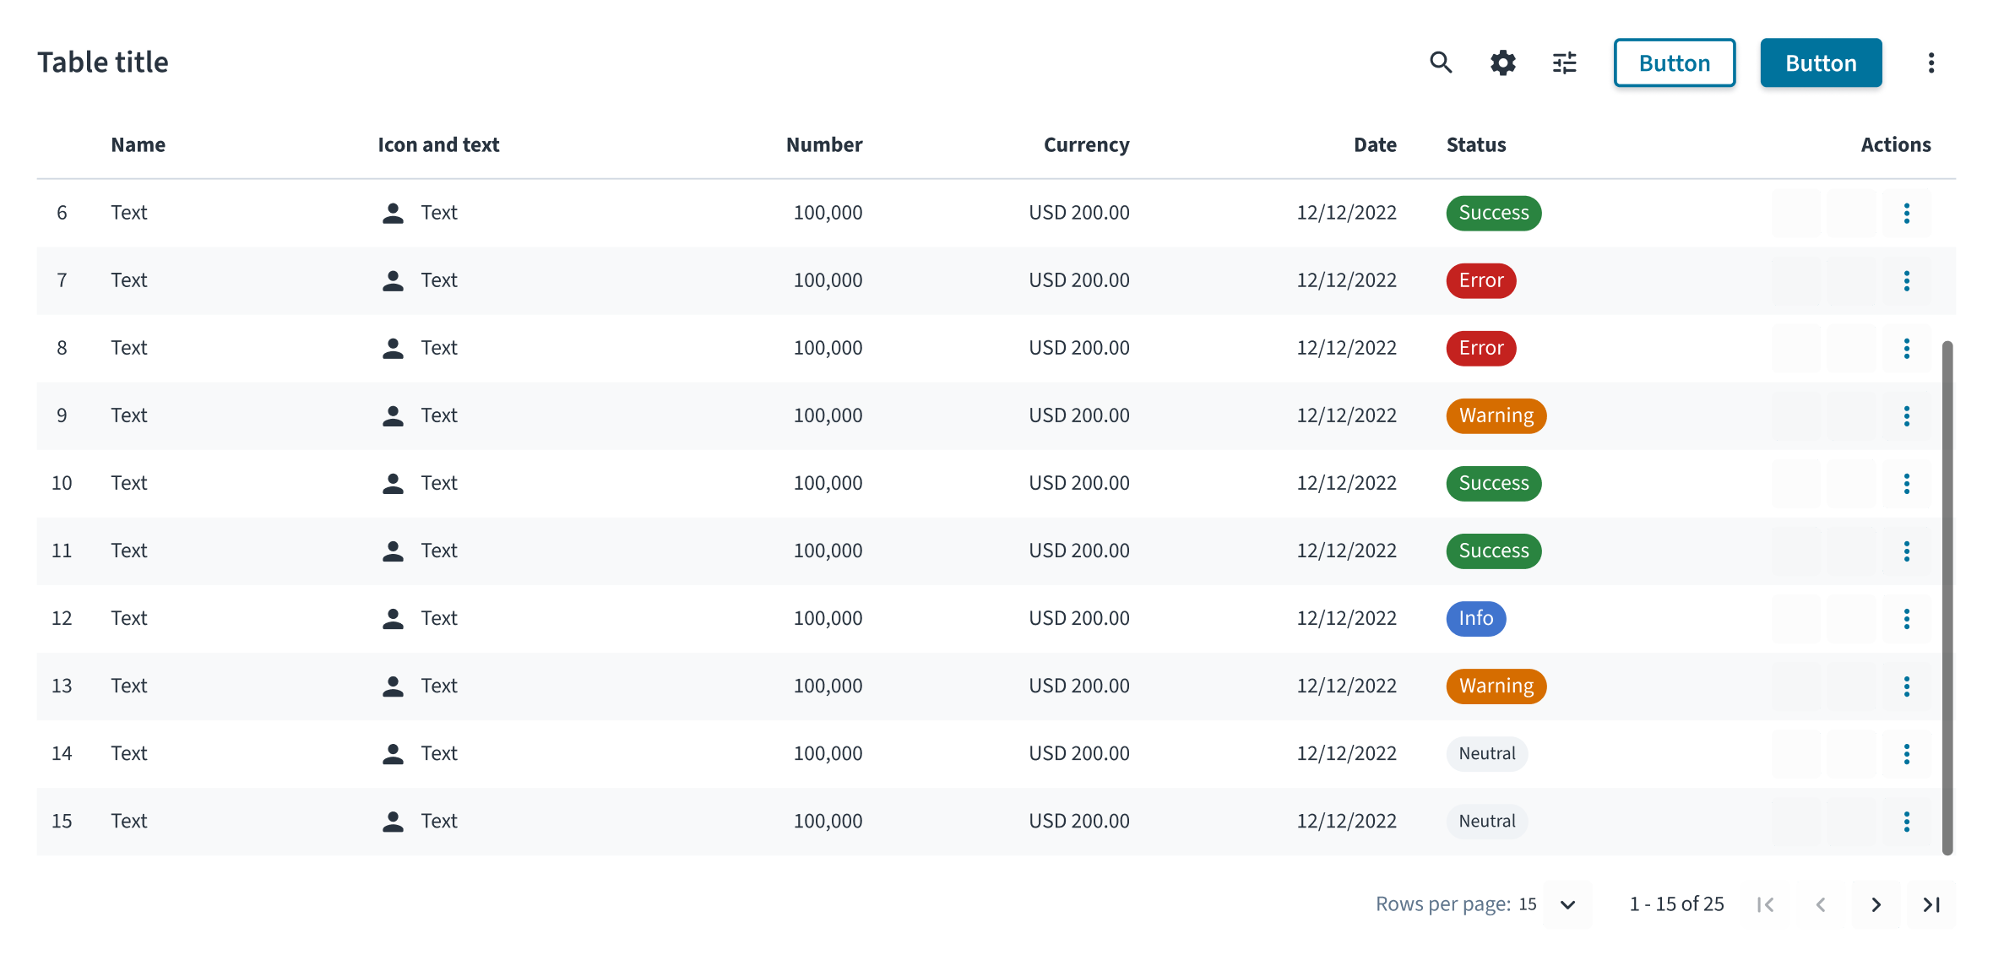Open the table search icon

click(1441, 62)
